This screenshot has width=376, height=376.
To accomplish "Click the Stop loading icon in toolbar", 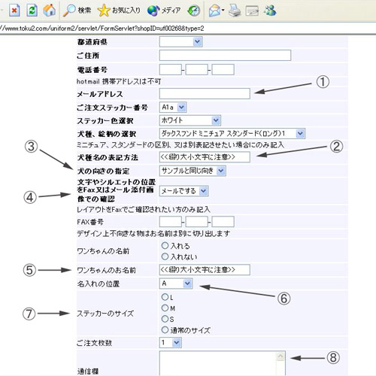I will pos(14,11).
